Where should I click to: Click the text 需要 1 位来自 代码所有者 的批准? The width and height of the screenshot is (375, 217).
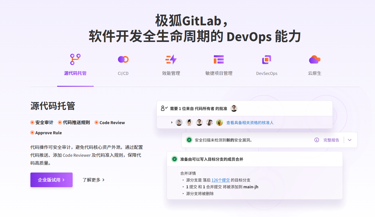[198, 109]
